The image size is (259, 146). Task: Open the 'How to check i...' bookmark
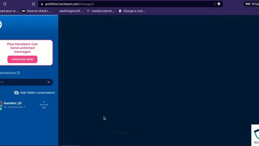[x=36, y=11]
